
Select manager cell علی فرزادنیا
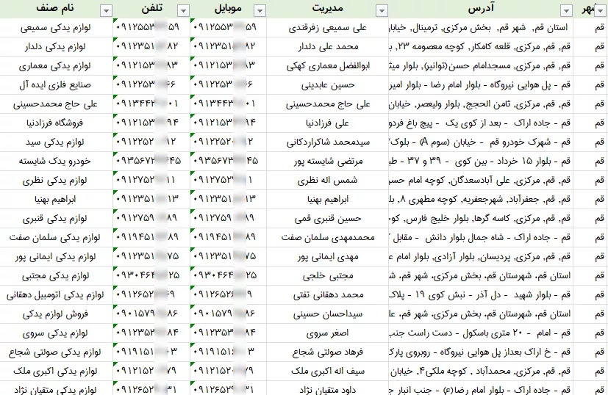(x=328, y=123)
